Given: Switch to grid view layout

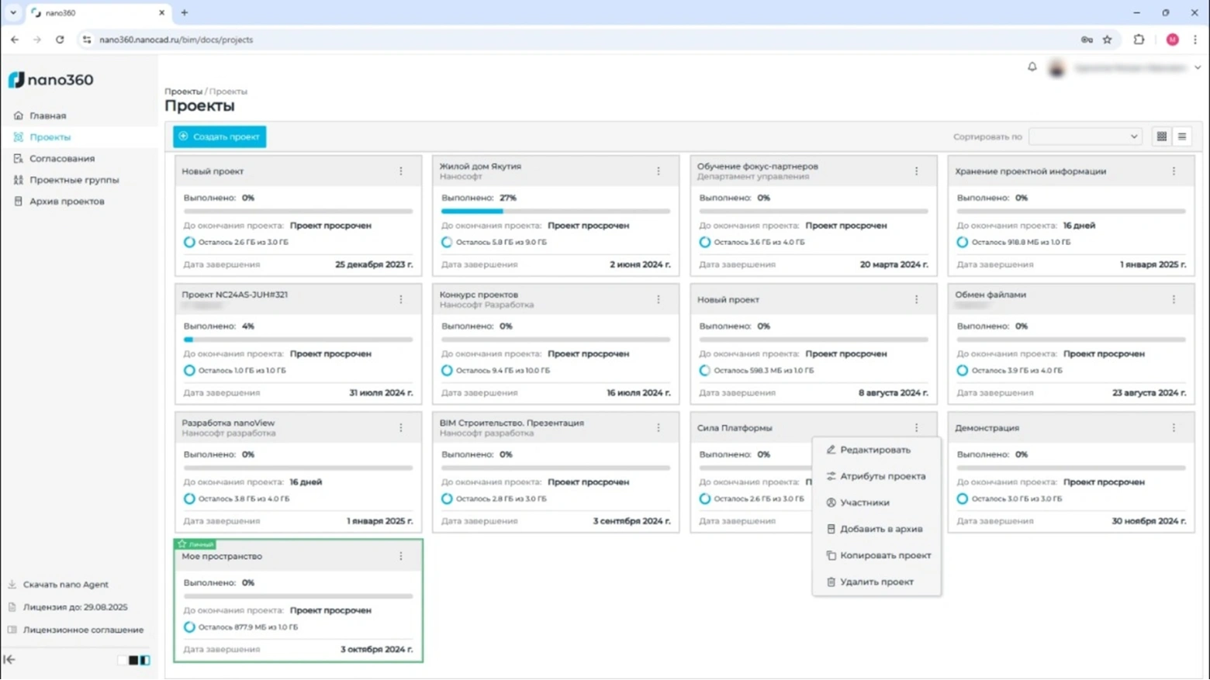Looking at the screenshot, I should [x=1161, y=136].
